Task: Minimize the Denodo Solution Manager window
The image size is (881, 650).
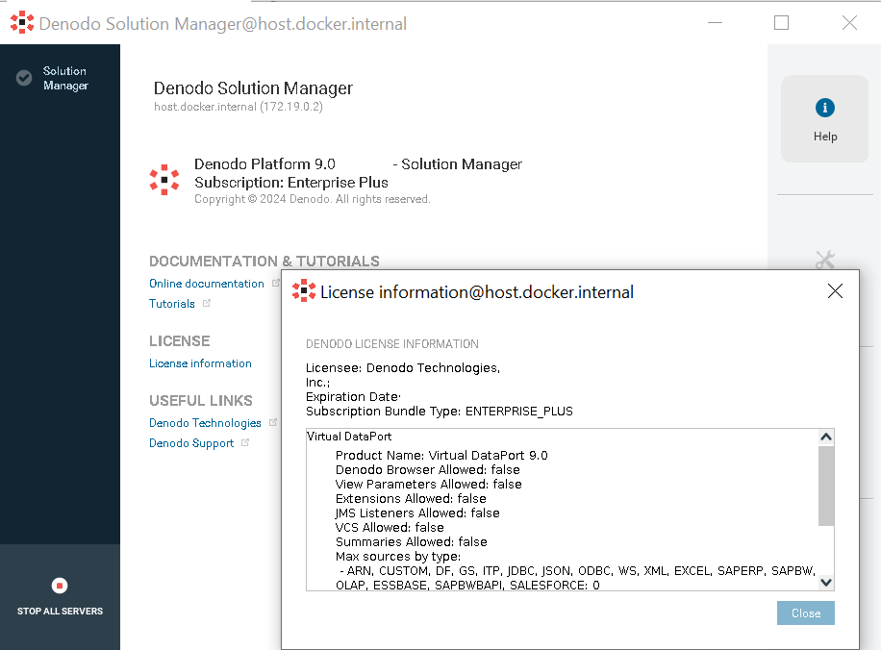Action: point(715,22)
